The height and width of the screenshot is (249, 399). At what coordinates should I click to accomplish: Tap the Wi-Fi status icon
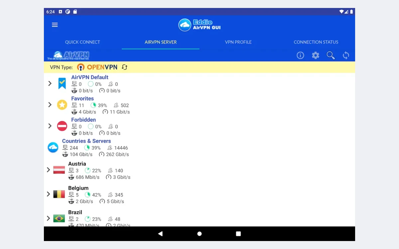[341, 12]
